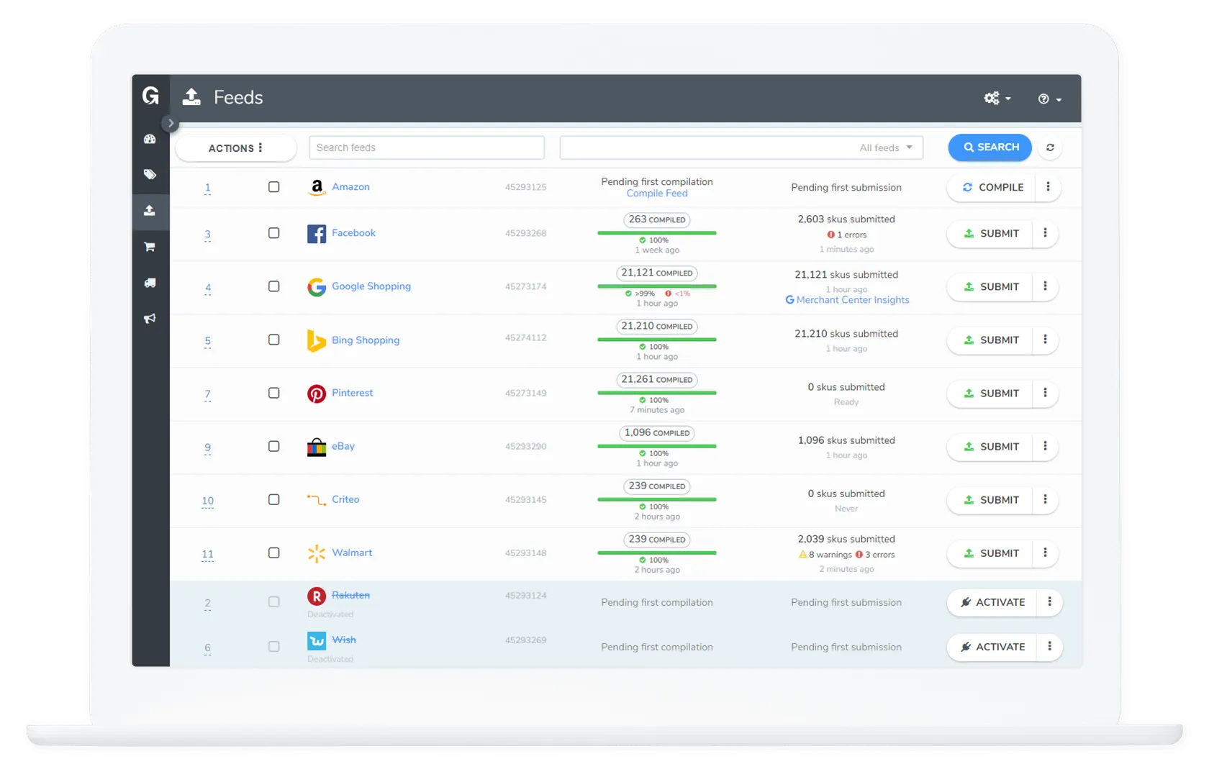
Task: Click Walmart 3 errors indicator
Action: tap(875, 555)
